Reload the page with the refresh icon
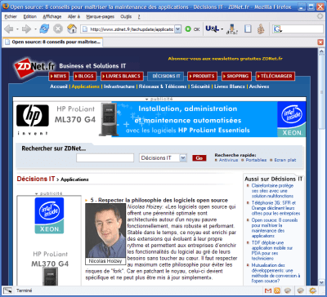The height and width of the screenshot is (297, 327). [44, 29]
